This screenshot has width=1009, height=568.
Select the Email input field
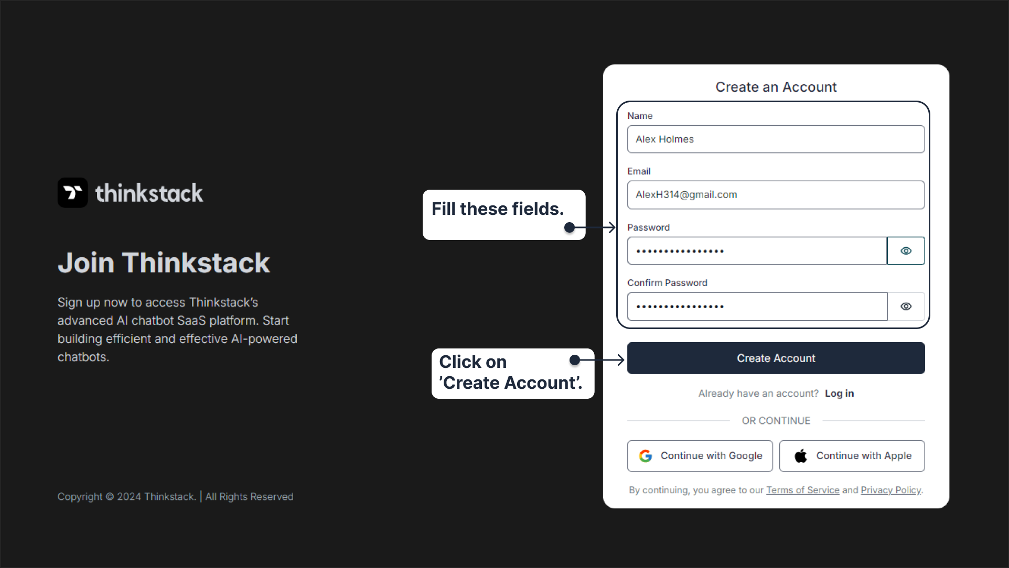coord(776,194)
